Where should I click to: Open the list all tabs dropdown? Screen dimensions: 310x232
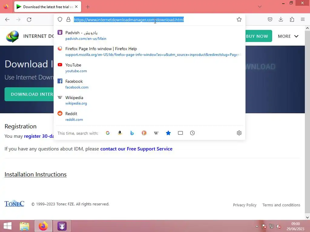pyautogui.click(x=260, y=7)
